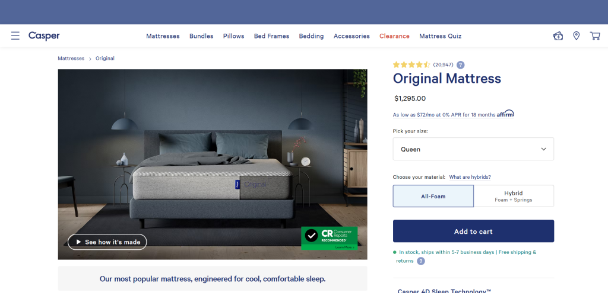The width and height of the screenshot is (608, 293).
Task: Click the help icon next to shipping and returns
Action: coord(421,261)
